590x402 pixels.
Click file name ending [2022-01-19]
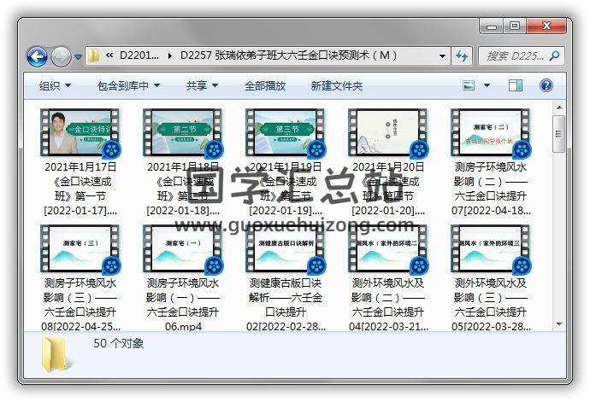click(x=286, y=189)
